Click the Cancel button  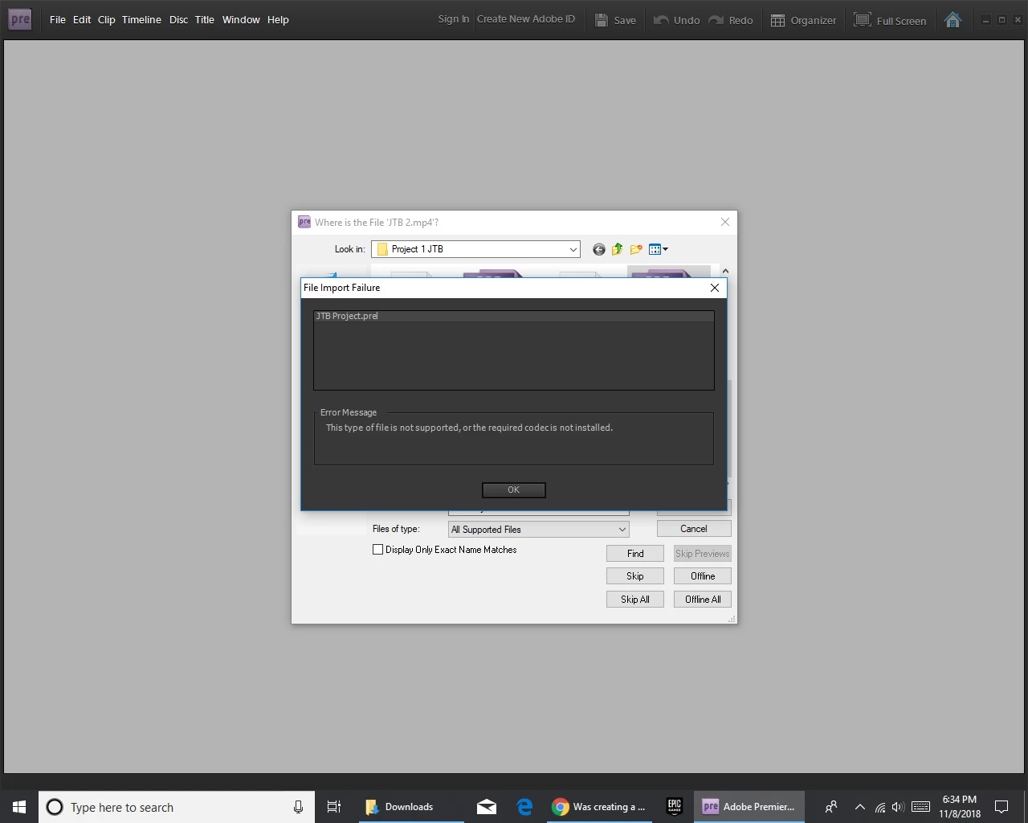click(x=694, y=529)
